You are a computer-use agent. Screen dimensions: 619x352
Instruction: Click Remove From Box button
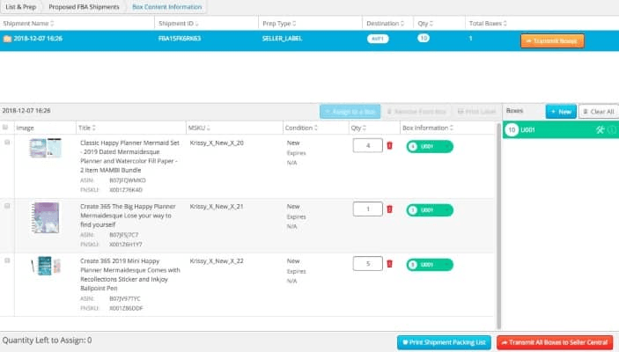(x=416, y=112)
